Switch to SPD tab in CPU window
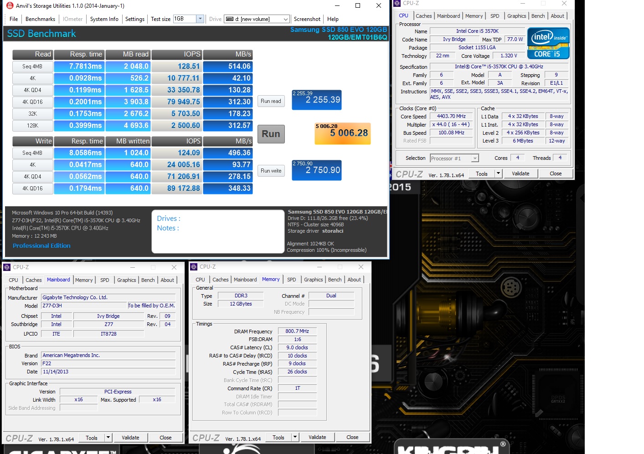Image resolution: width=644 pixels, height=454 pixels. tap(495, 16)
